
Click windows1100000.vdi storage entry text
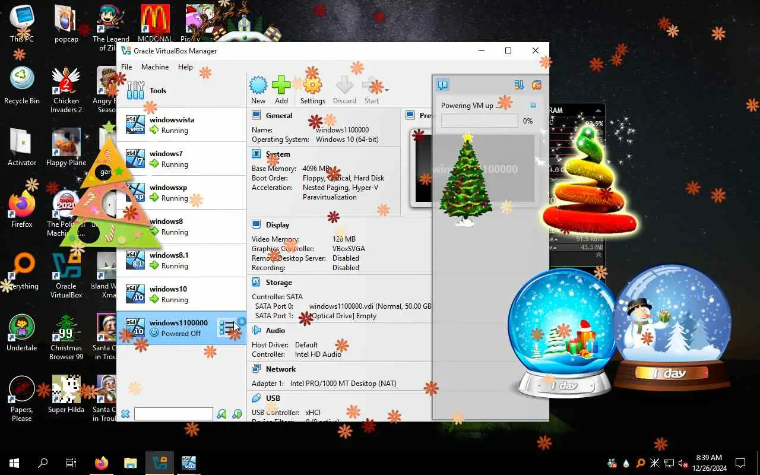[x=370, y=306]
